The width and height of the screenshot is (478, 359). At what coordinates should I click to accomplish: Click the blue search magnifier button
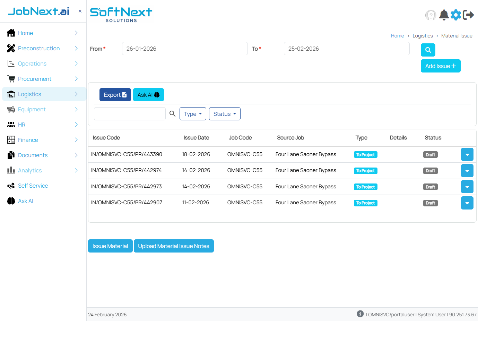point(428,50)
